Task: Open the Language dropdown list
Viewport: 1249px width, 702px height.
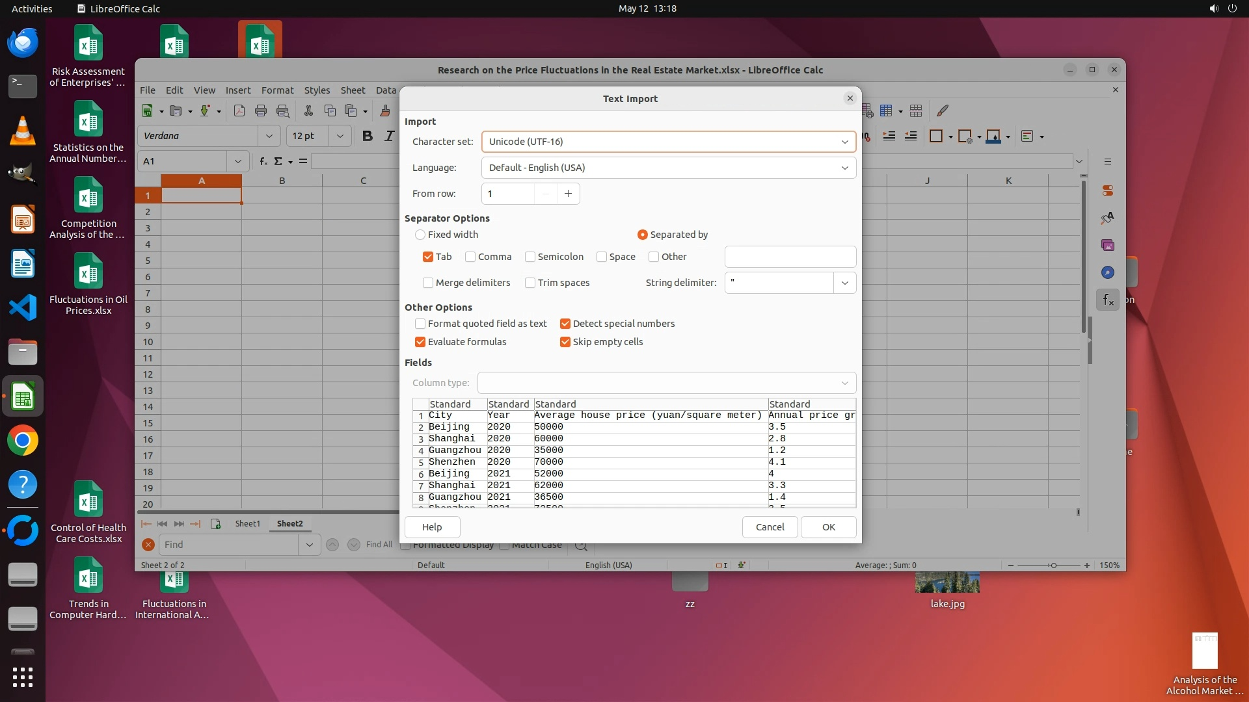Action: 844,168
